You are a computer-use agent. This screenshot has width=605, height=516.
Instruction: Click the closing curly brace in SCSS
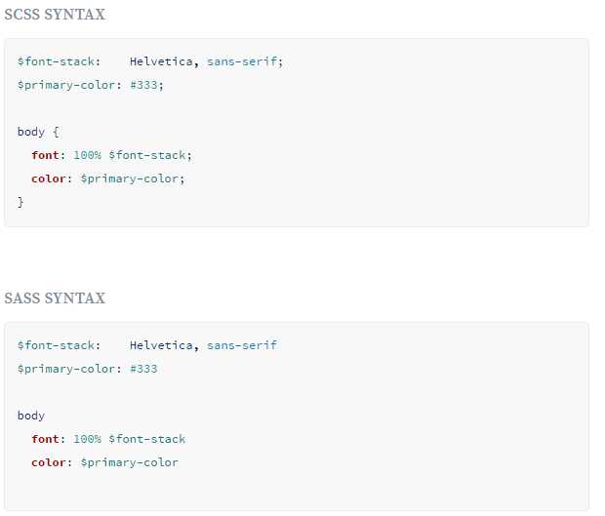click(x=20, y=203)
